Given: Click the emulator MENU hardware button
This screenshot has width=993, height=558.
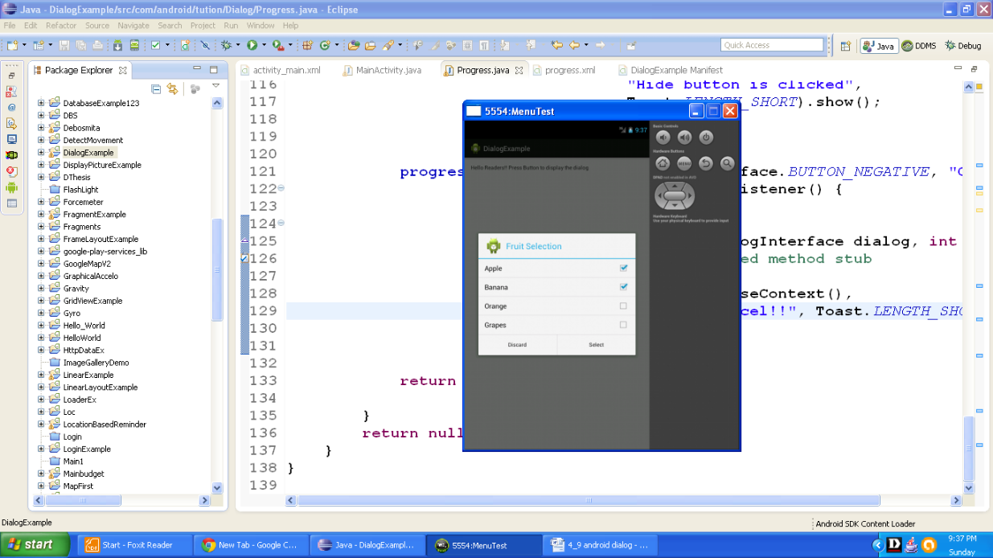Looking at the screenshot, I should pos(684,163).
